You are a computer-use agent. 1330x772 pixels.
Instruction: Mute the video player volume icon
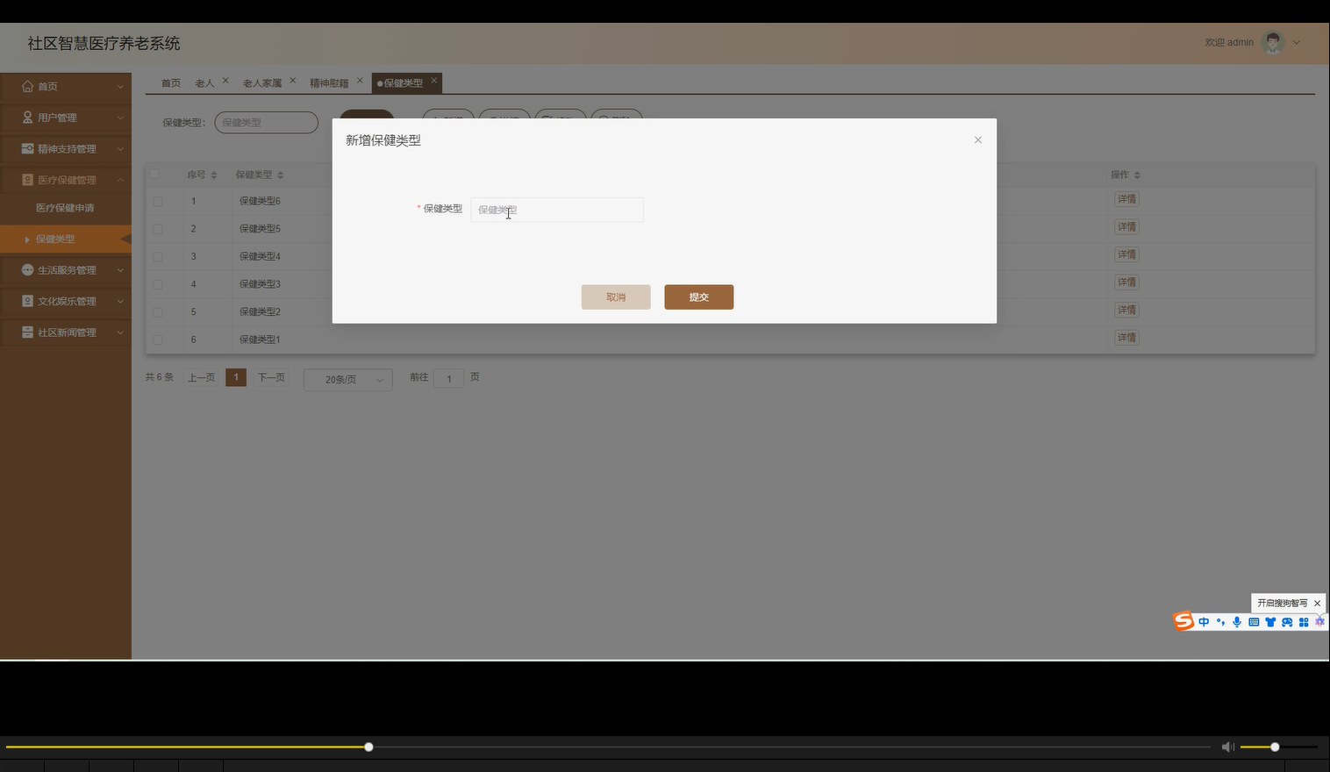[x=1227, y=747]
